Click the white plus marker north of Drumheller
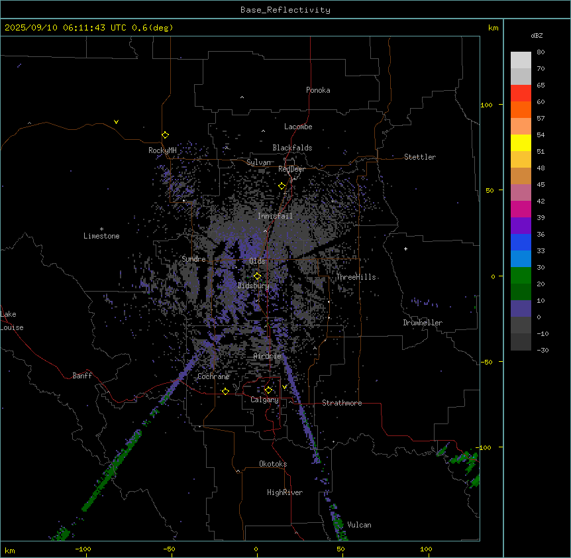571x558 pixels. pos(405,249)
